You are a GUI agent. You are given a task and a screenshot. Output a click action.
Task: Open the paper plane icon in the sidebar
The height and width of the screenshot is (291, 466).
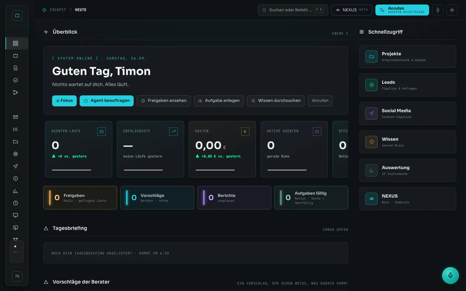point(16,166)
